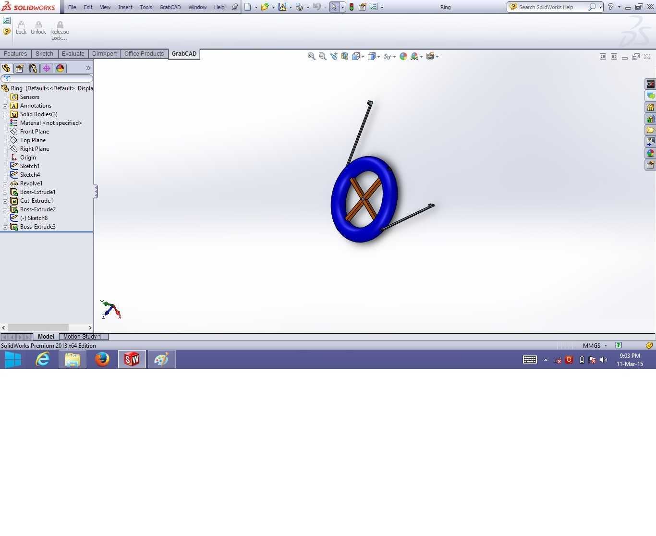Open GrabCAD task pane tab
This screenshot has height=536, width=656.
point(650,84)
